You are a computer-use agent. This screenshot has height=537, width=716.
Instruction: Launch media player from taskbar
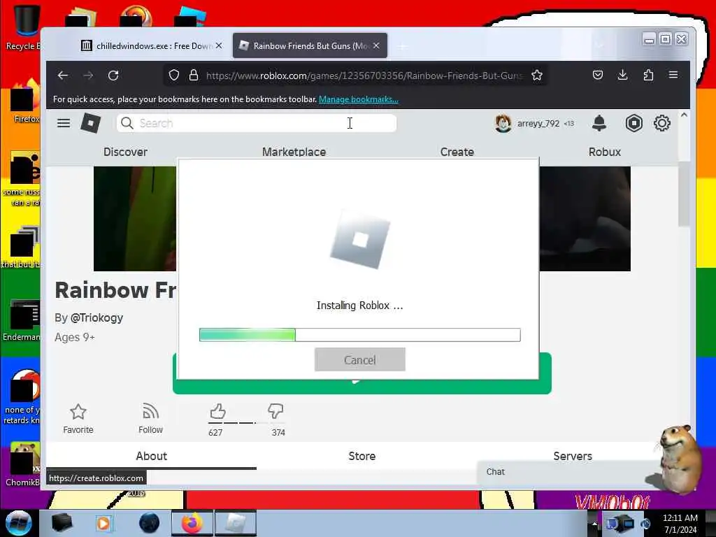pyautogui.click(x=103, y=523)
